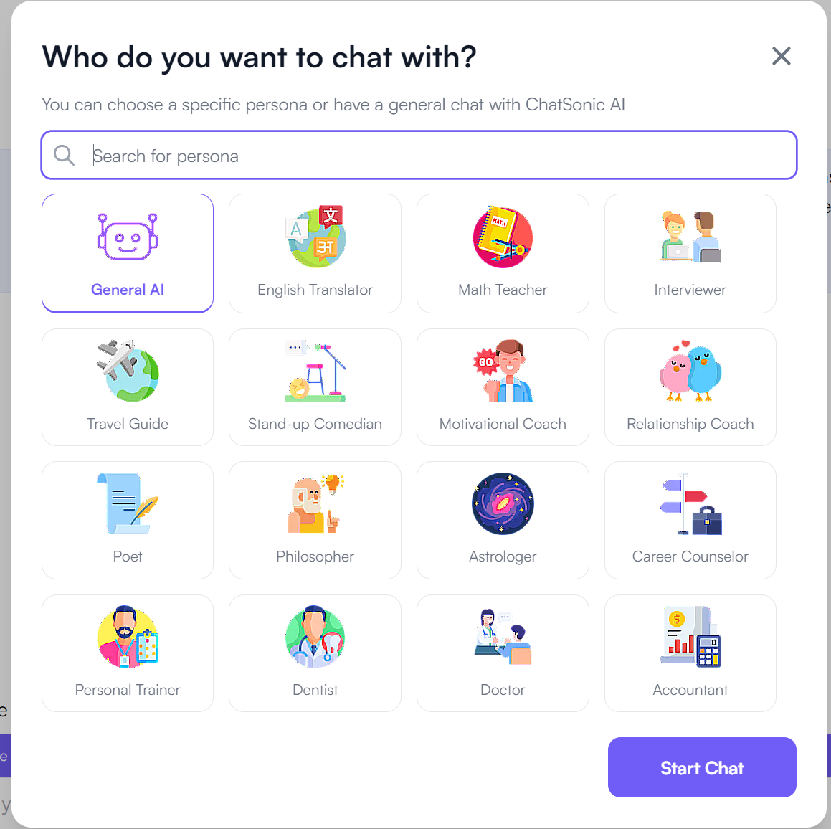
Task: Pick the Math Teacher notebook icon
Action: coord(503,237)
